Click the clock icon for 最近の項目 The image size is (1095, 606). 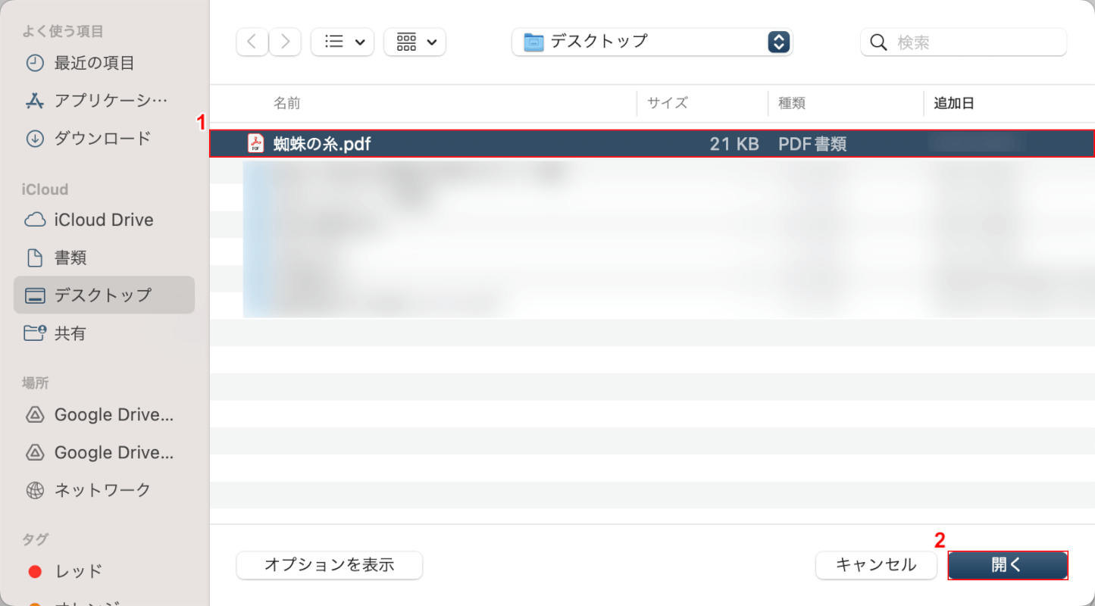(35, 63)
